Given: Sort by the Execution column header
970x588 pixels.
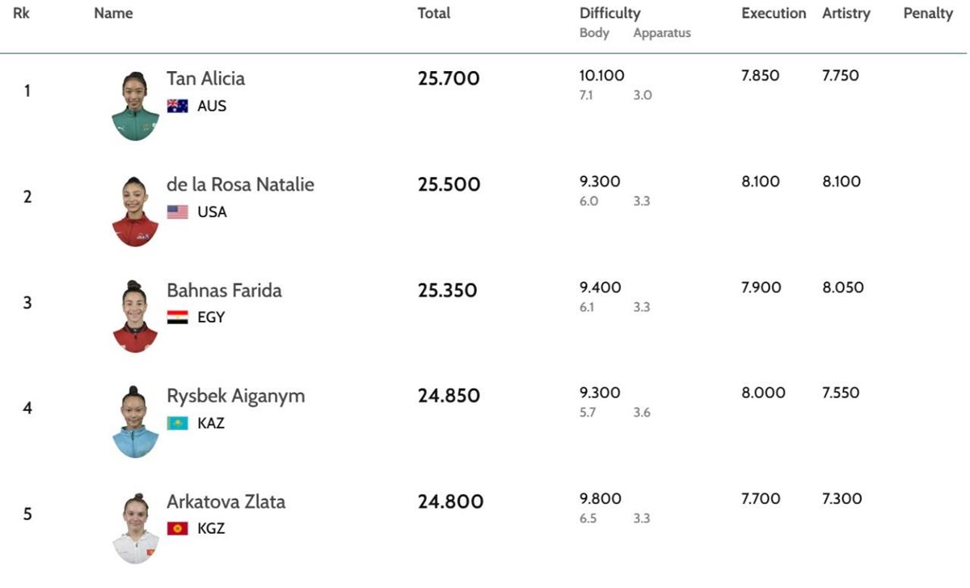Looking at the screenshot, I should tap(774, 14).
